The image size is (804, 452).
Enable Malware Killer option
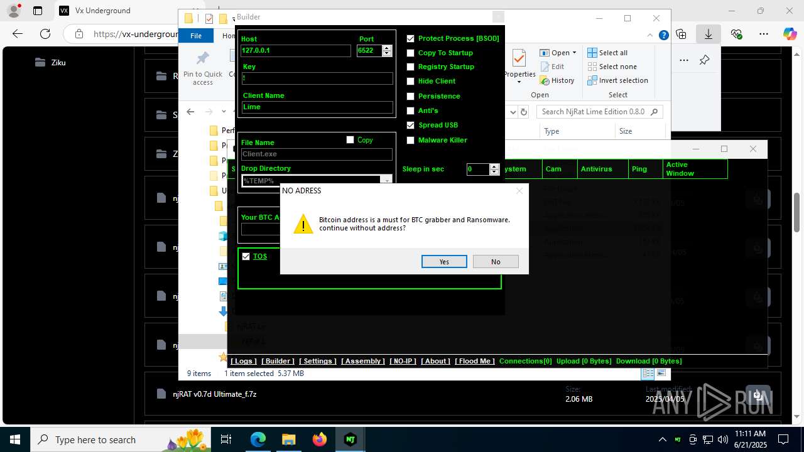(411, 140)
